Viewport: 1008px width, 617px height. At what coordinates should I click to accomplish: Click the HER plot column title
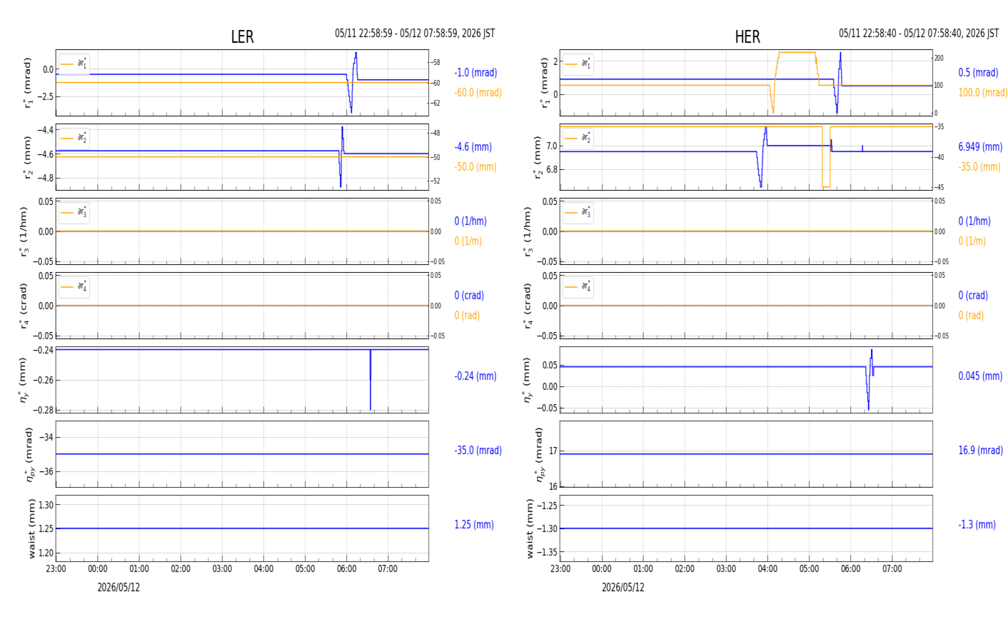click(x=747, y=37)
